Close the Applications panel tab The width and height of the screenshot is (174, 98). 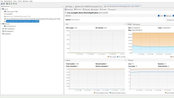tap(10, 7)
